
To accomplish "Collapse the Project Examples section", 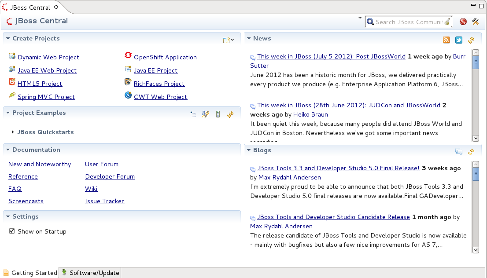I will 8,113.
